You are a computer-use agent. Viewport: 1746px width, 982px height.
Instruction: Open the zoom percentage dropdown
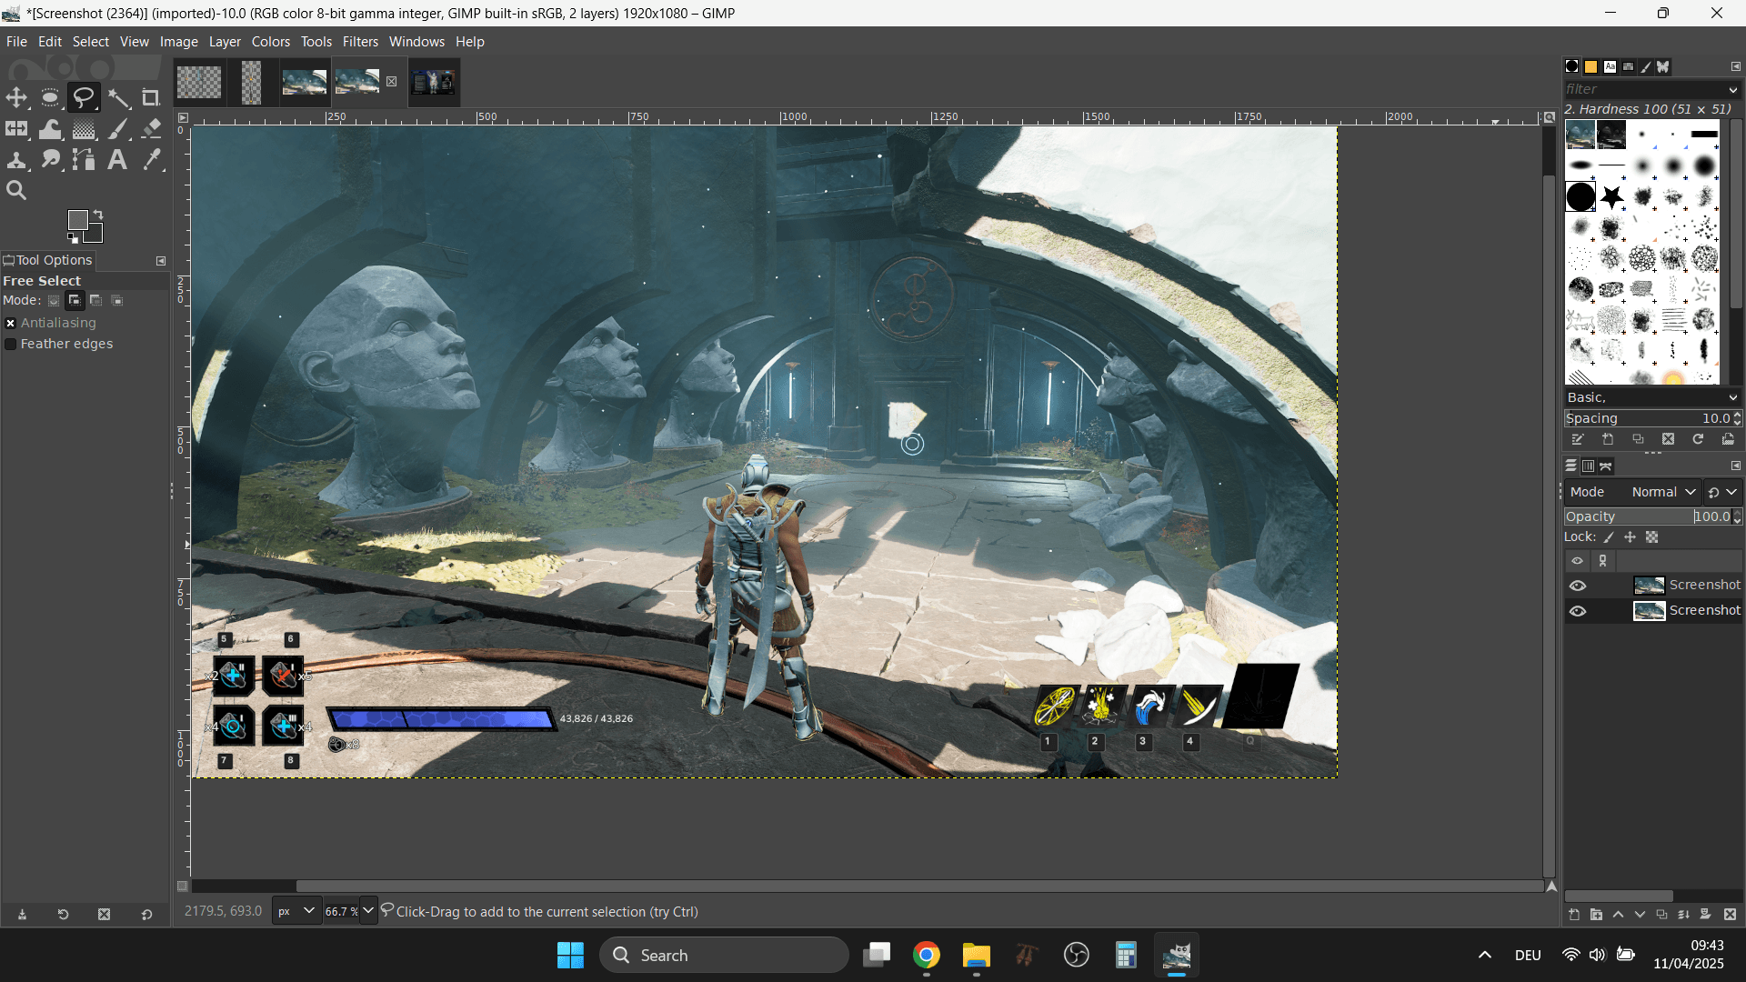point(368,910)
